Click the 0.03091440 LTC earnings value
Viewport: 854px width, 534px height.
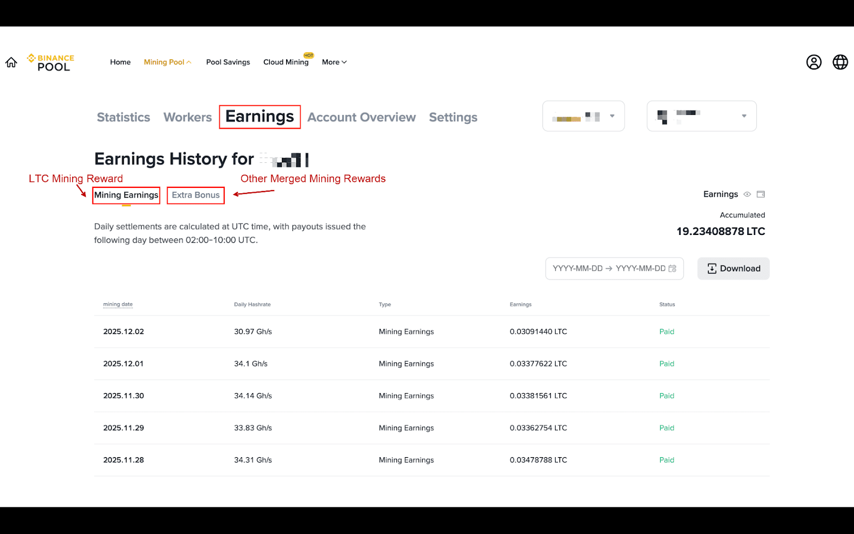(x=538, y=332)
